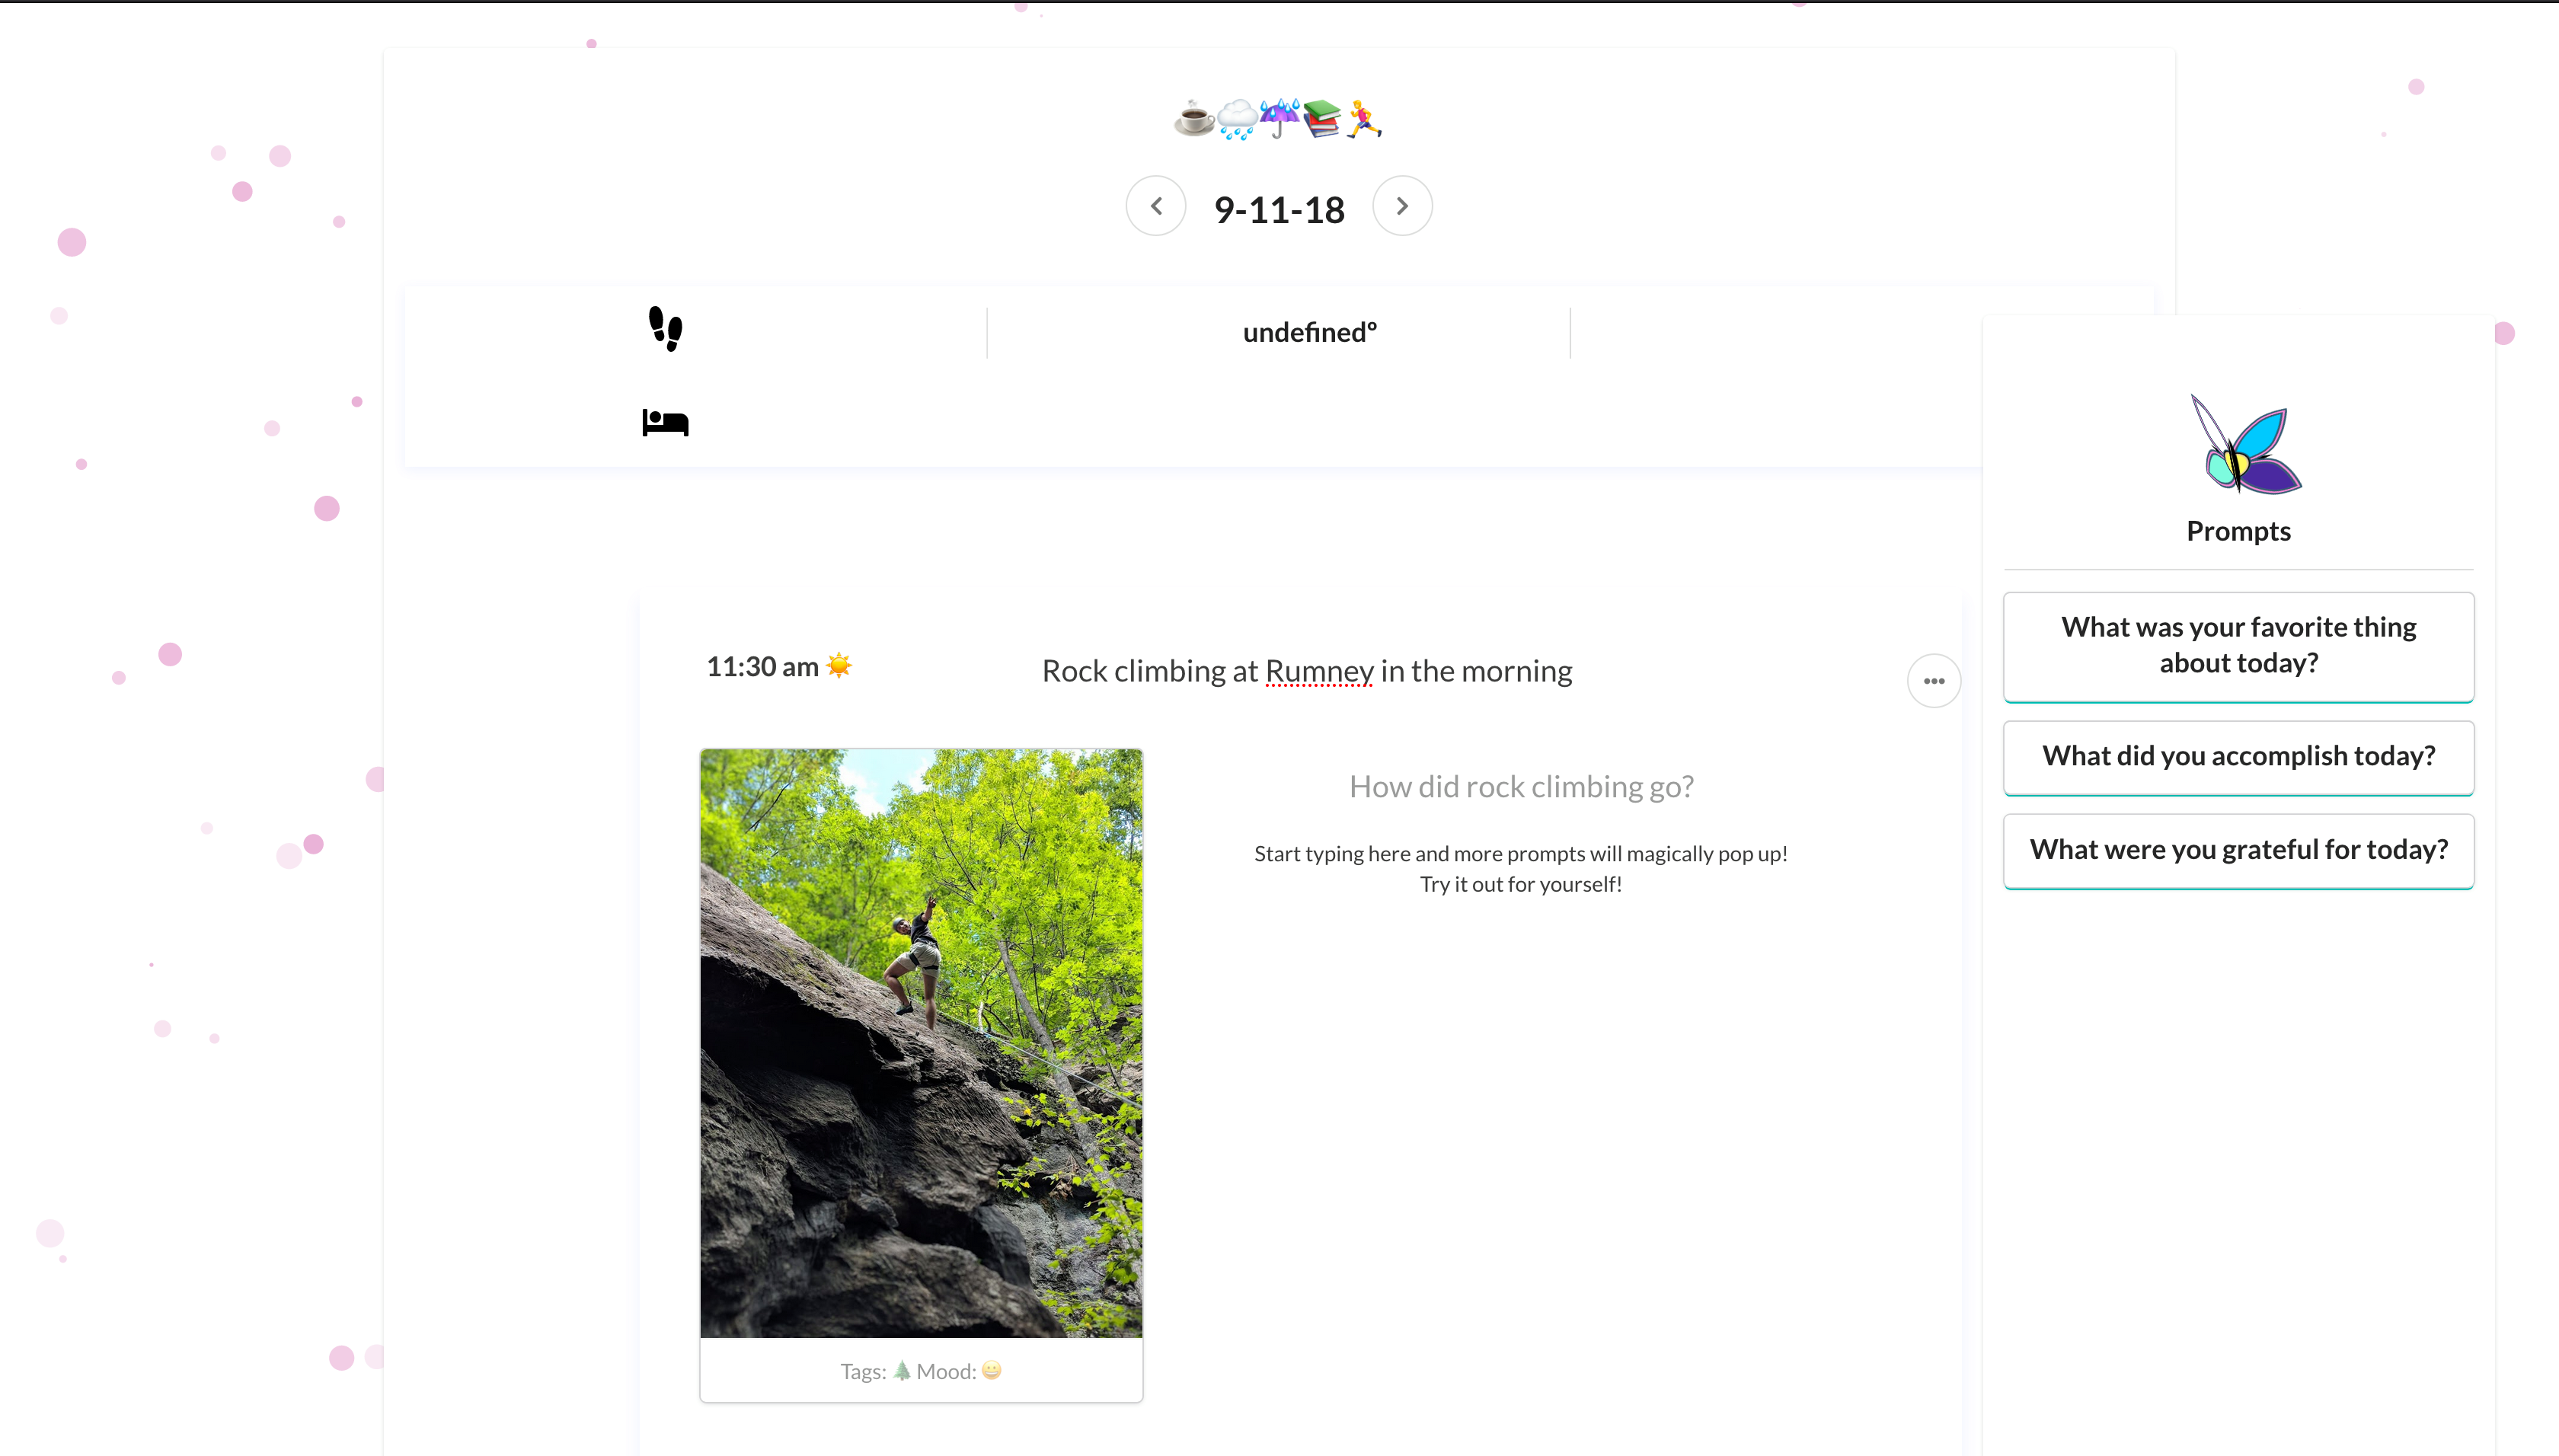This screenshot has width=2559, height=1456.
Task: Click the books emoji
Action: (x=1322, y=119)
